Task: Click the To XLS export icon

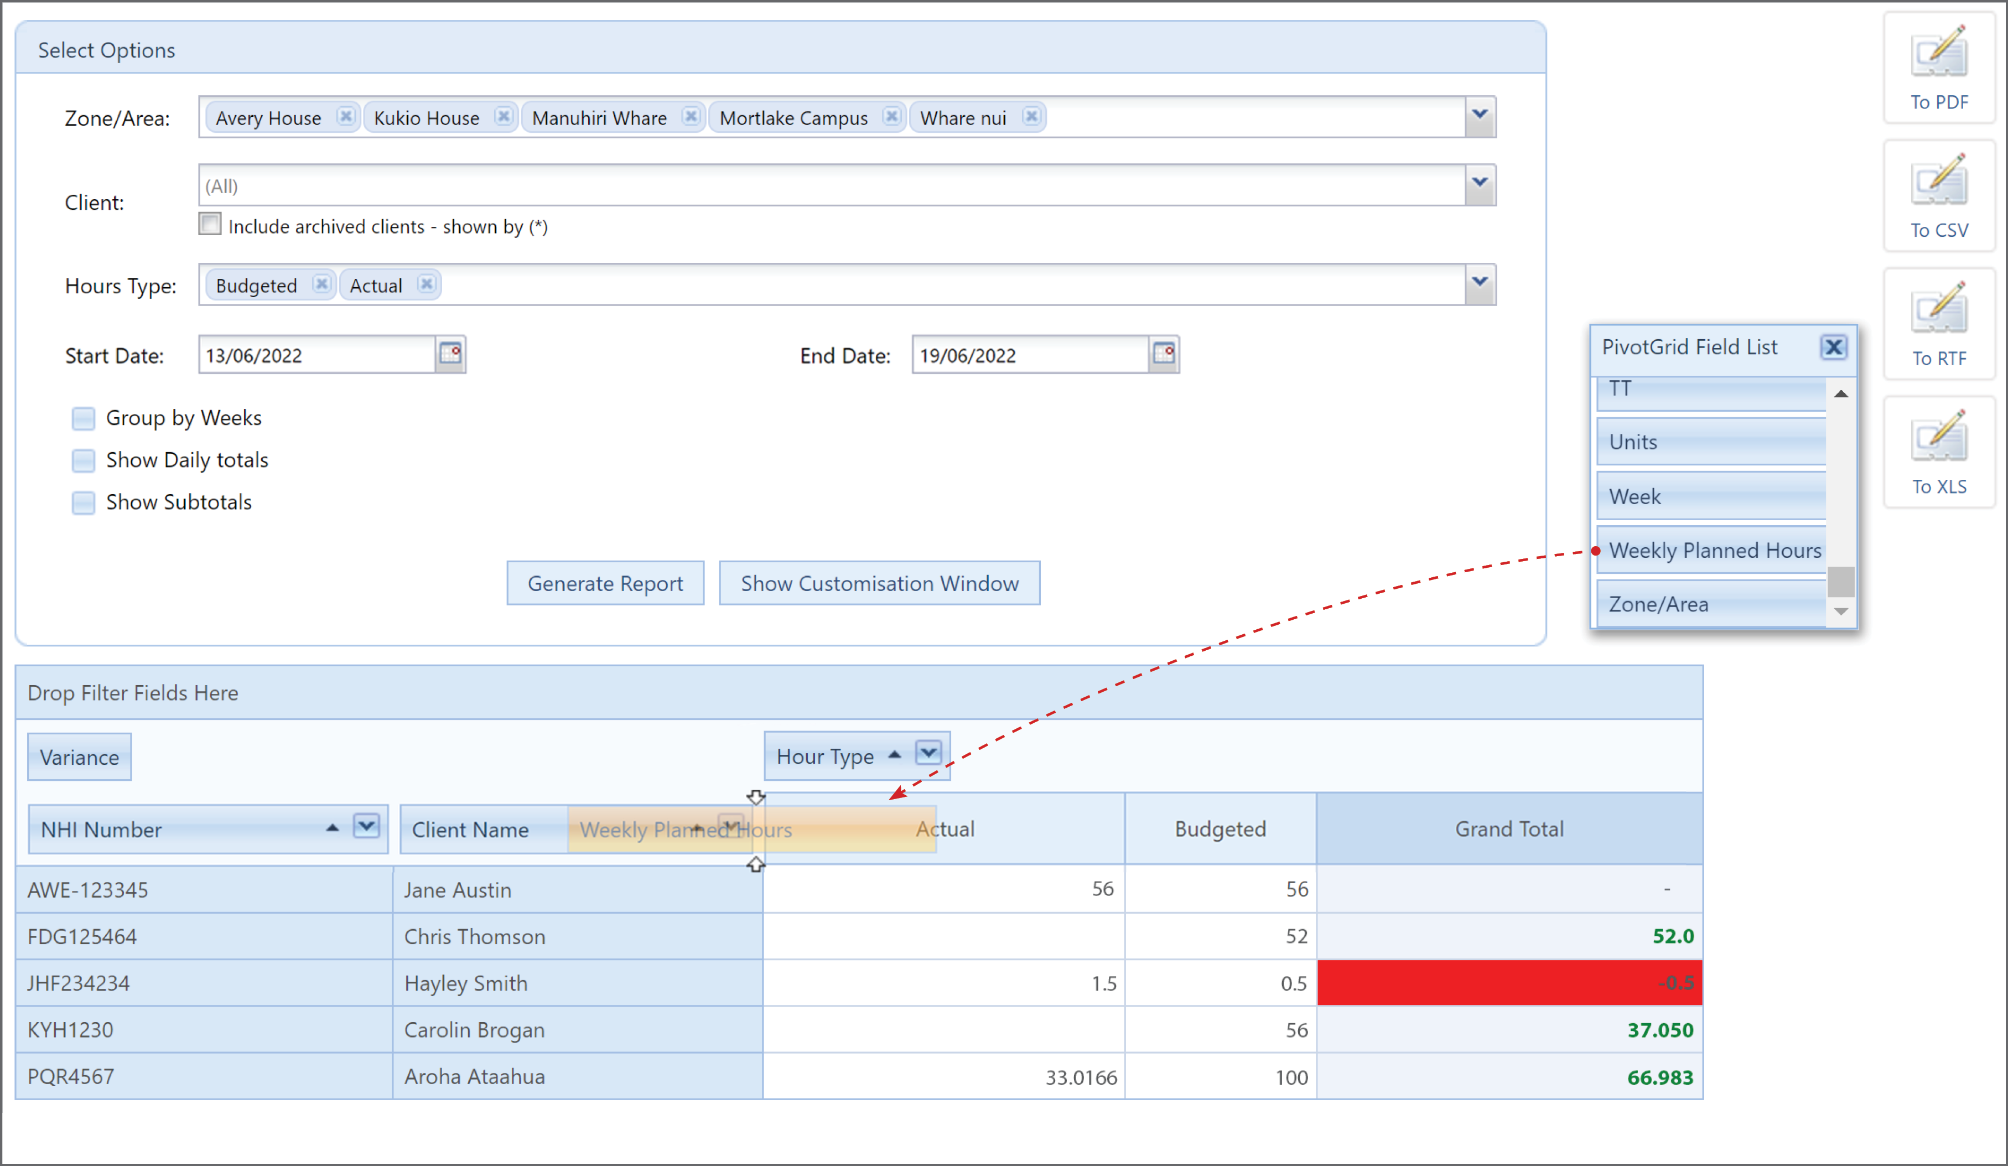Action: click(1939, 437)
